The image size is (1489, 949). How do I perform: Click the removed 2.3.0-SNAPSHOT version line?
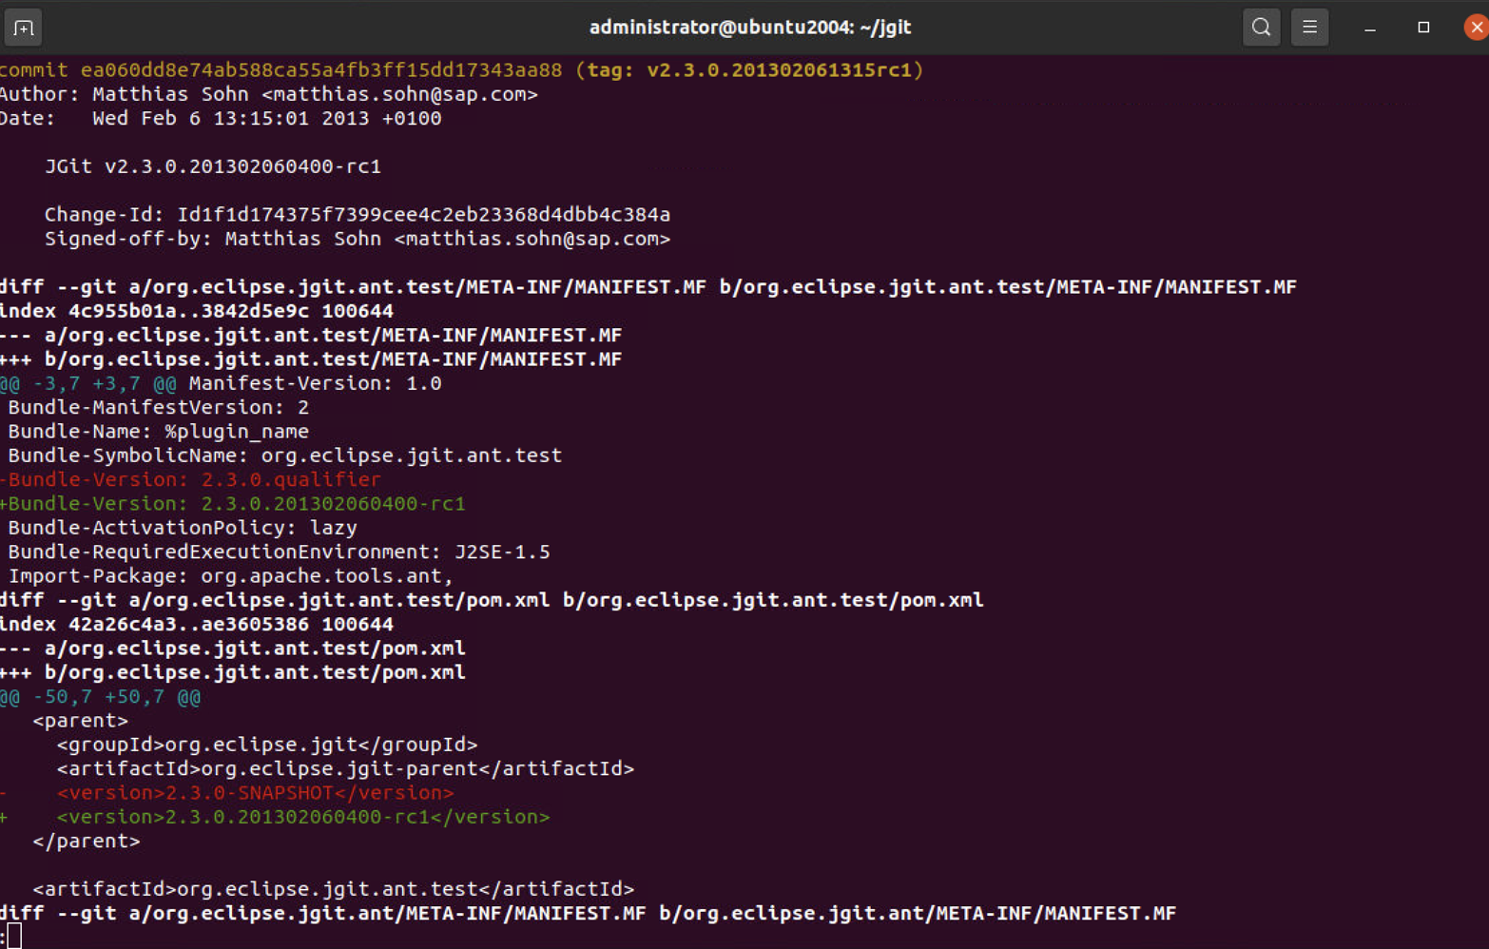(227, 793)
